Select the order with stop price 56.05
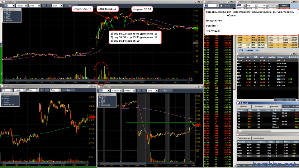The width and height of the screenshot is (299, 168). point(268,122)
